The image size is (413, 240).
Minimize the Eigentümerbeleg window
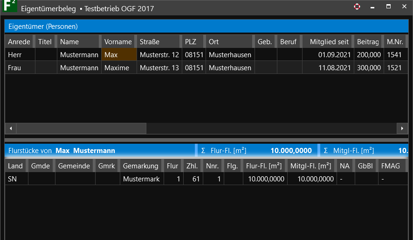coord(372,7)
